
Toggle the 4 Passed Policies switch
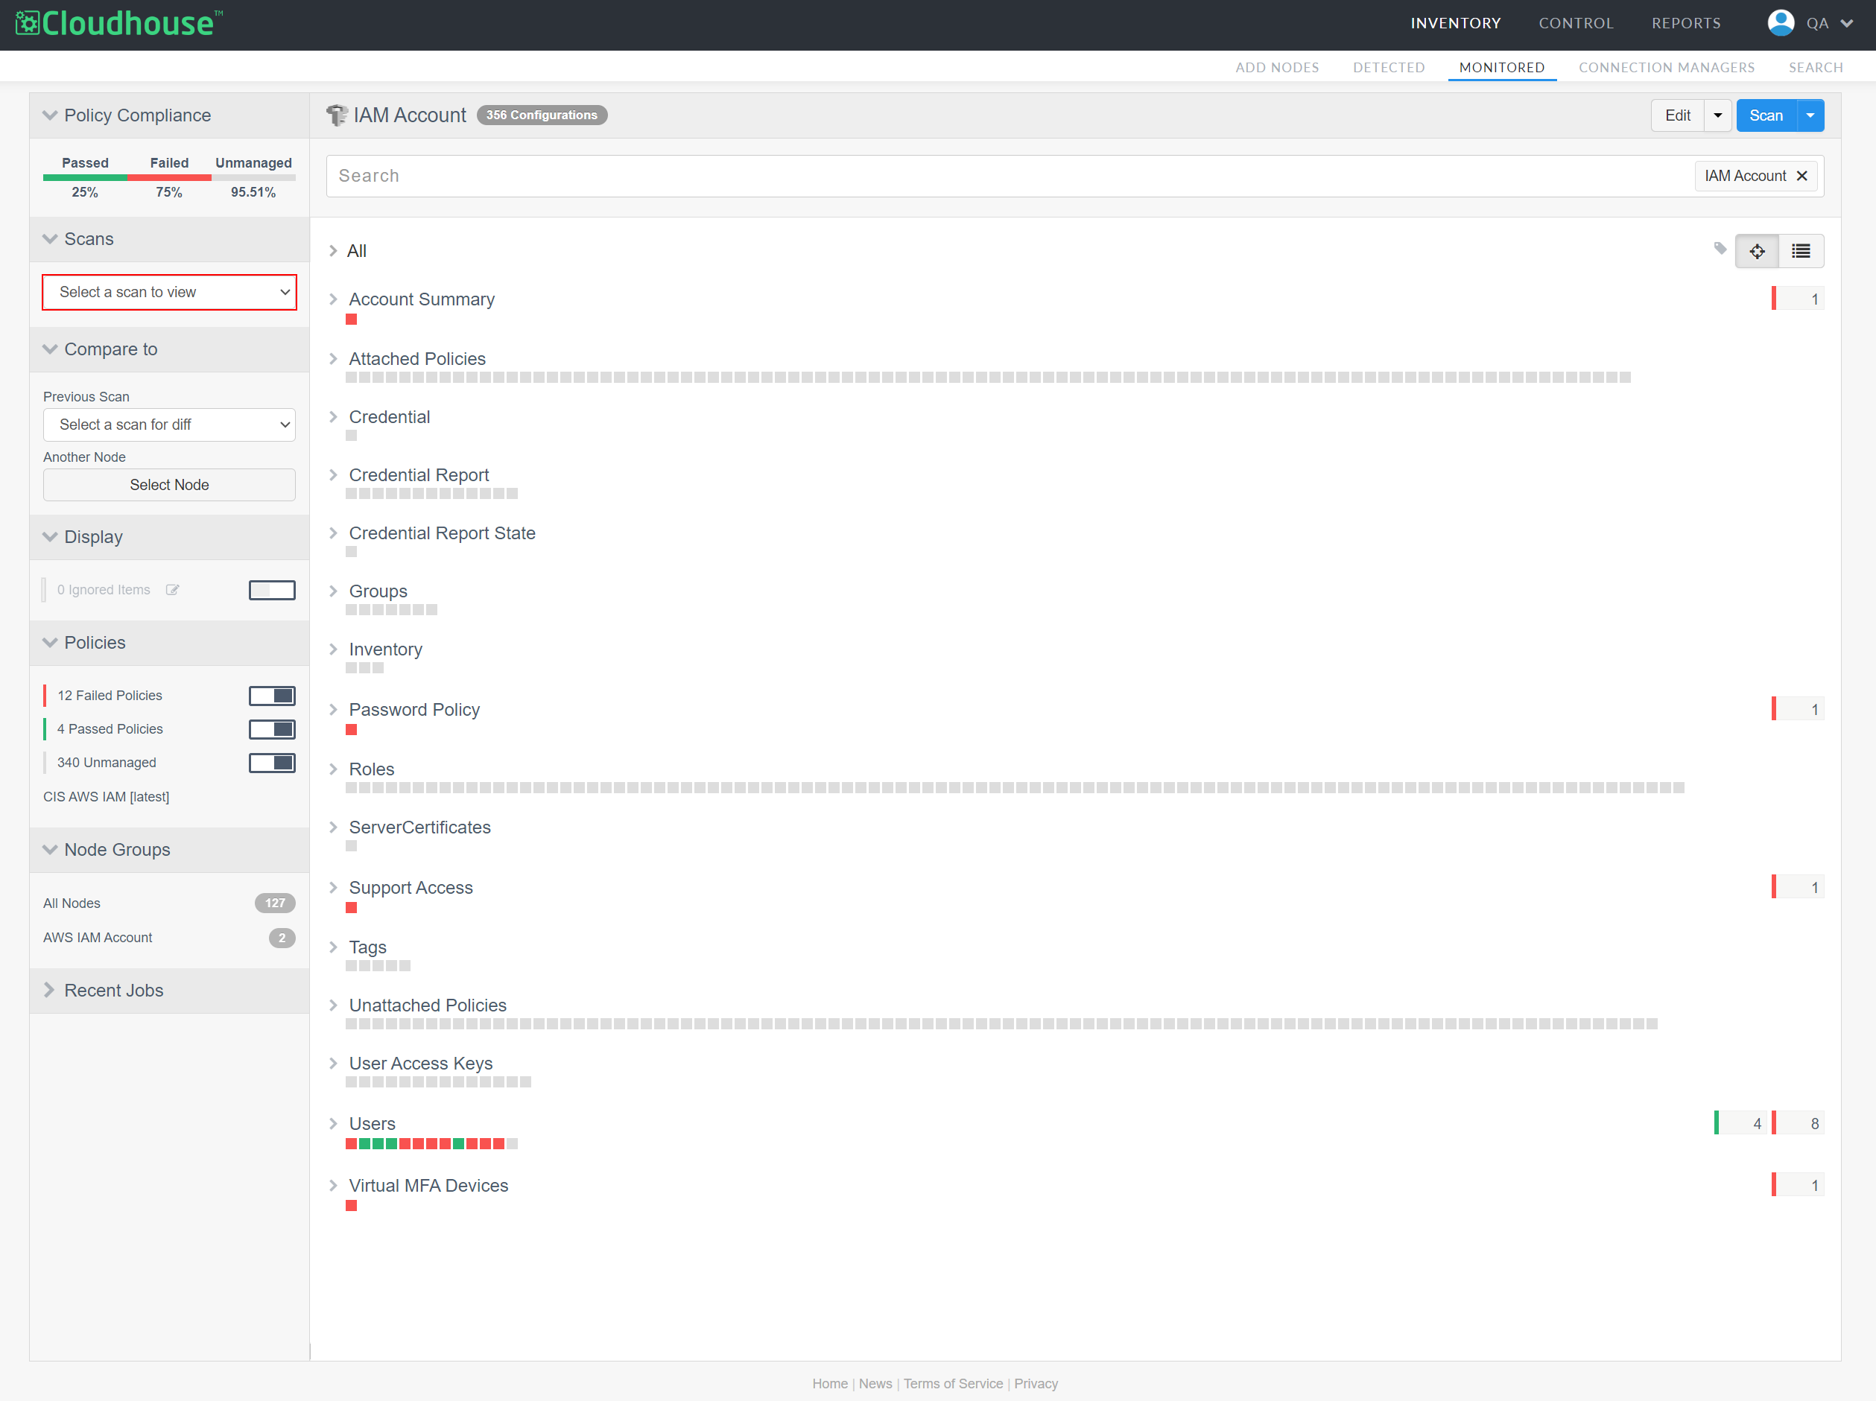(271, 728)
